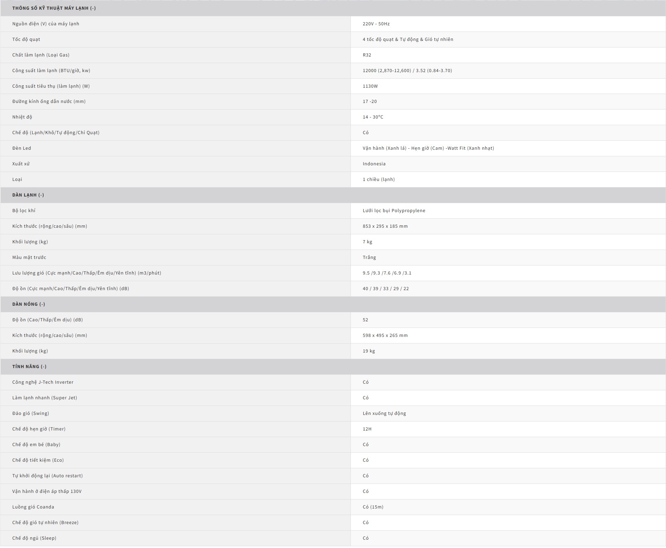Click the Đèn Led row label
Image resolution: width=666 pixels, height=548 pixels.
(21, 148)
